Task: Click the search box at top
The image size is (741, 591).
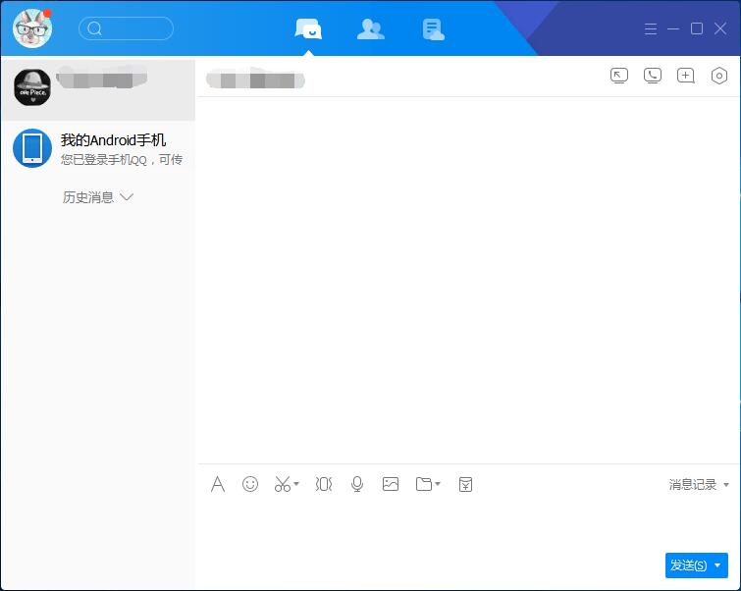Action: tap(126, 28)
